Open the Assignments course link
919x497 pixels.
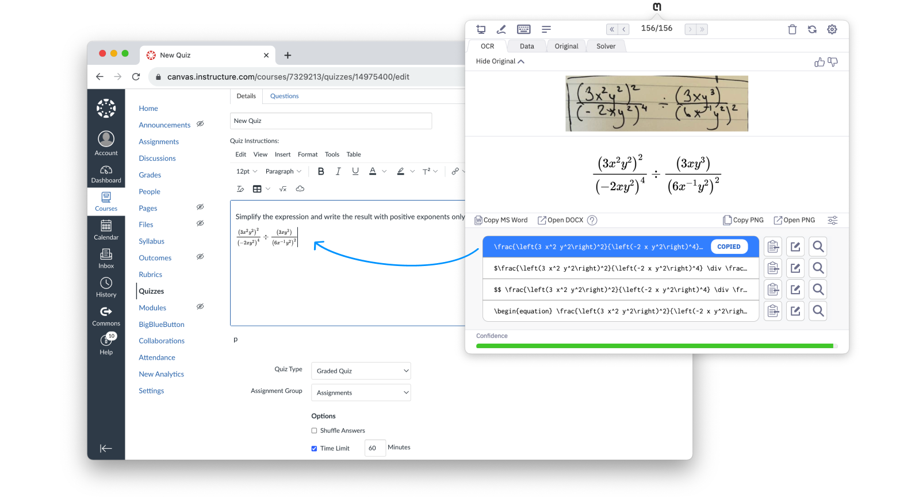tap(159, 141)
